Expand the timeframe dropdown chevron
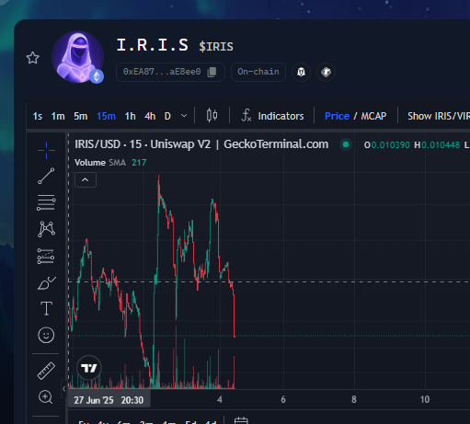470x424 pixels. 184,116
